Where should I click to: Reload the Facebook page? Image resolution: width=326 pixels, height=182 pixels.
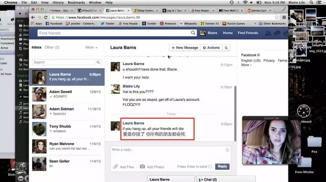point(46,17)
